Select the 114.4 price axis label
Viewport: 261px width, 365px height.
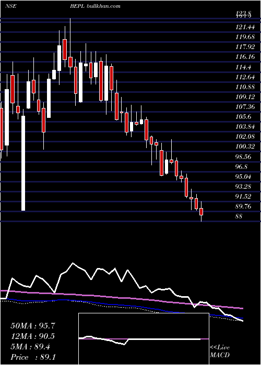tap(243, 67)
